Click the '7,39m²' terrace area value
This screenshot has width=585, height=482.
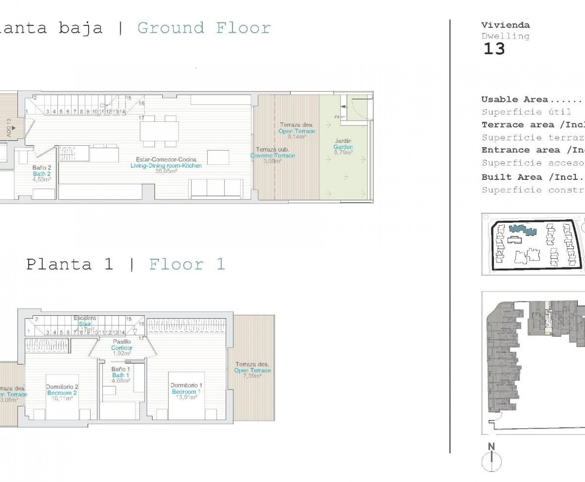pyautogui.click(x=252, y=376)
